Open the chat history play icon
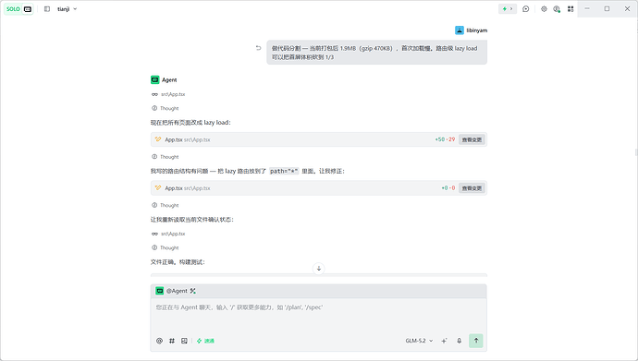 (526, 9)
